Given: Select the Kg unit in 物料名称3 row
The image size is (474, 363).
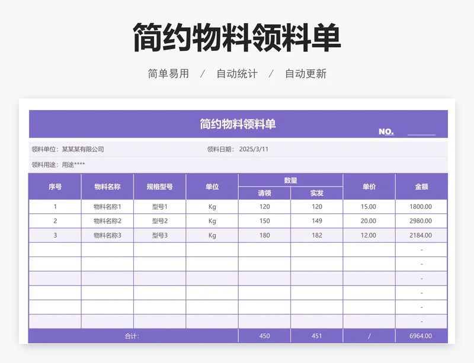Looking at the screenshot, I should (x=212, y=236).
